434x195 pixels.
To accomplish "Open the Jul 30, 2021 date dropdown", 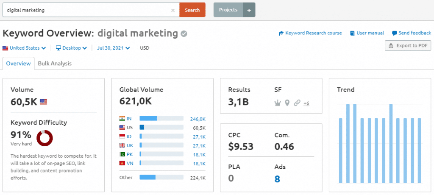I will (x=114, y=48).
